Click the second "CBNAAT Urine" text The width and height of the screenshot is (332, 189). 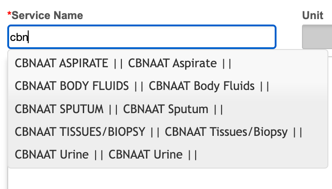pyautogui.click(x=146, y=154)
